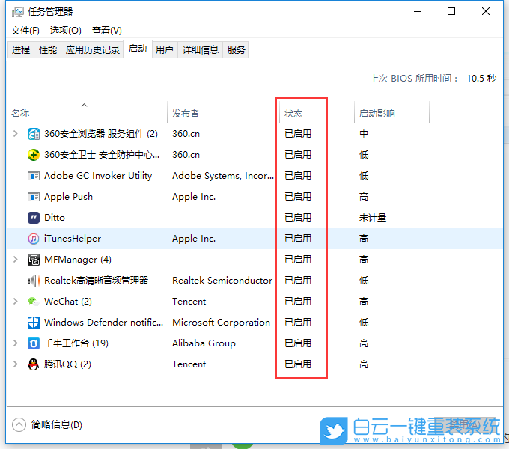Select the 360安全卫士 安全防护中心 entry name
Viewport: 509px width, 449px height.
(x=102, y=155)
